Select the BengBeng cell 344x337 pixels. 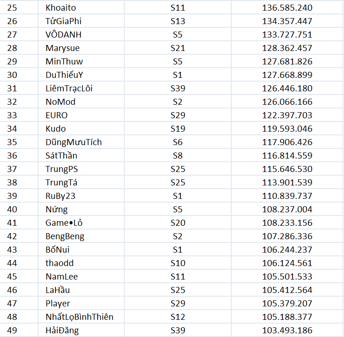81,236
